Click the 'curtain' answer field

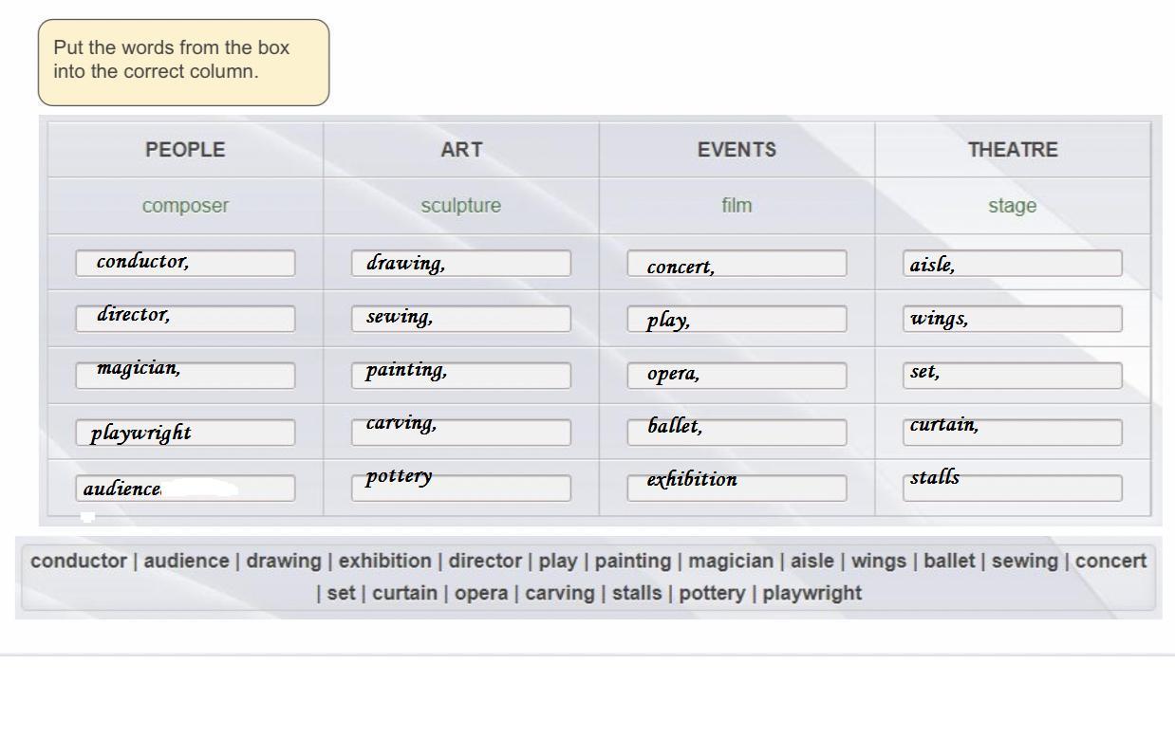pyautogui.click(x=1012, y=433)
